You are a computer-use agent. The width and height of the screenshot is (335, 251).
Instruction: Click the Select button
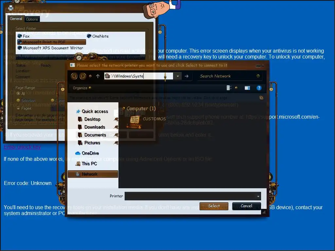tap(214, 206)
